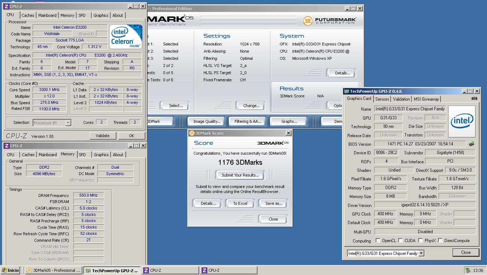Click Close button in 3DMark Score dialog
Screen dimensions: 487x275
pos(273,219)
